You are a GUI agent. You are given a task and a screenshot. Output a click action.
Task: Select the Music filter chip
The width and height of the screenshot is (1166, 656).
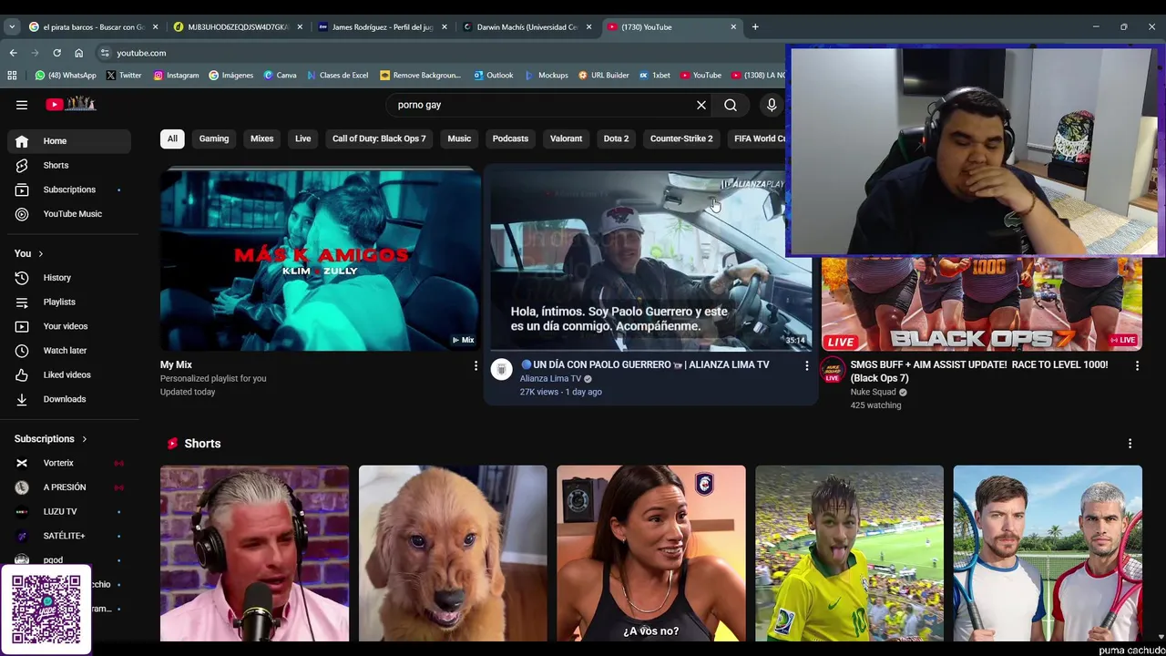[459, 138]
